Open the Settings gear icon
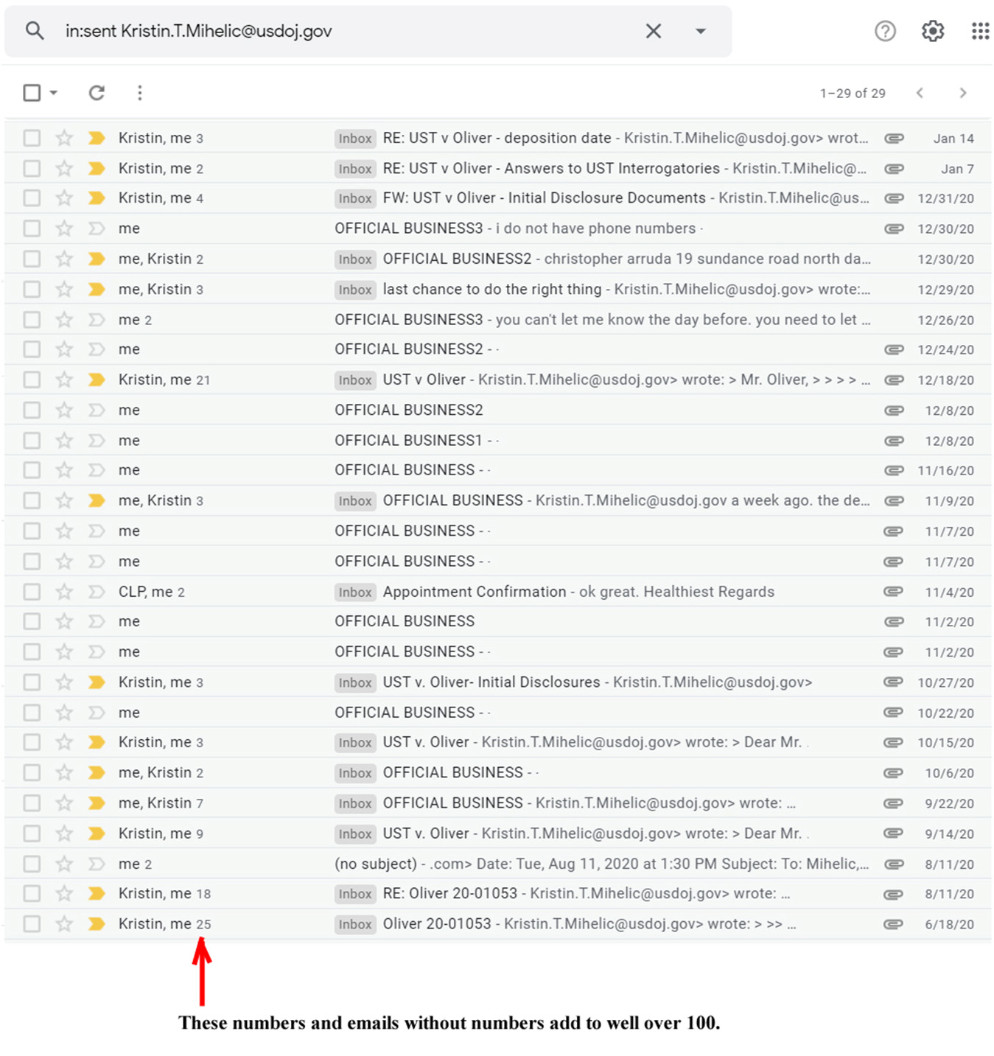The width and height of the screenshot is (994, 1056). coord(933,31)
